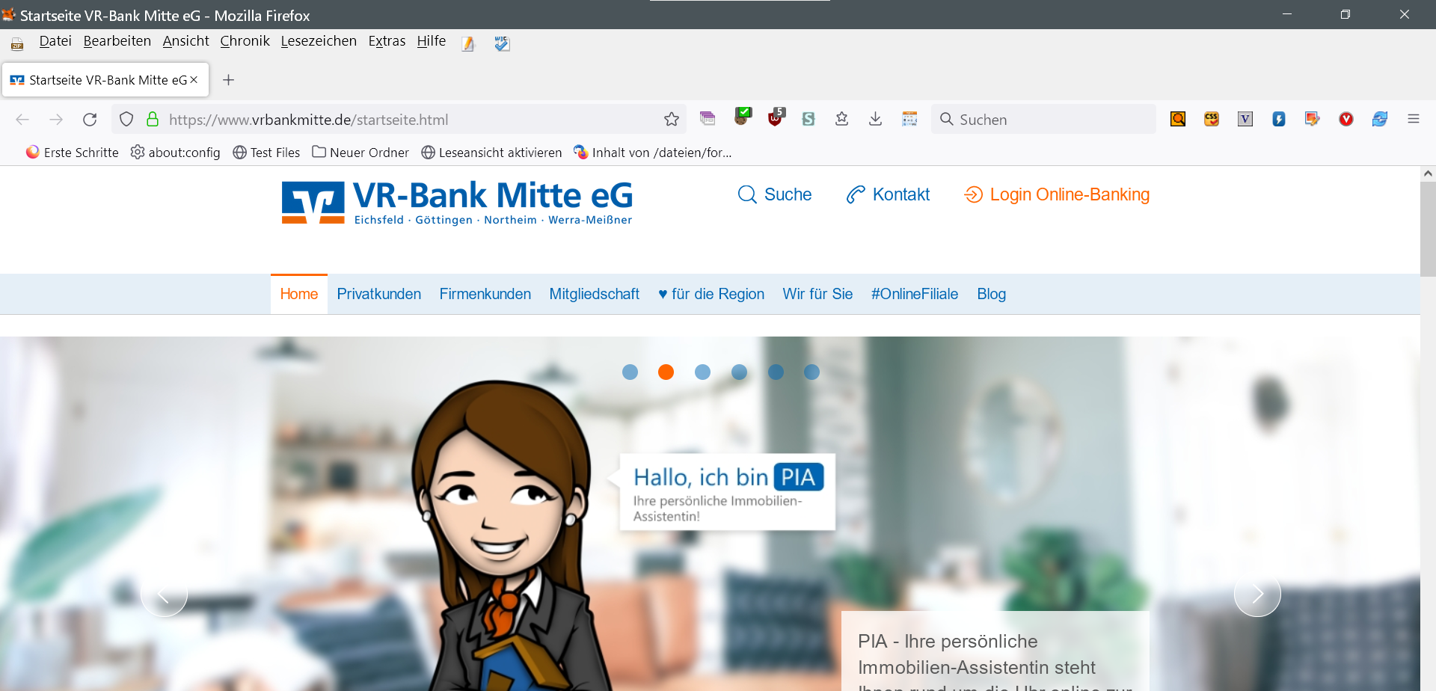Go to the Home navigation tab
1436x691 pixels.
pyautogui.click(x=299, y=294)
